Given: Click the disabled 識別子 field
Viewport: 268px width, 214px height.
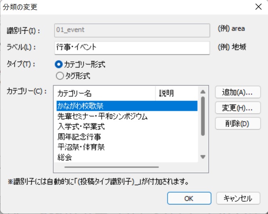Looking at the screenshot, I should [132, 30].
